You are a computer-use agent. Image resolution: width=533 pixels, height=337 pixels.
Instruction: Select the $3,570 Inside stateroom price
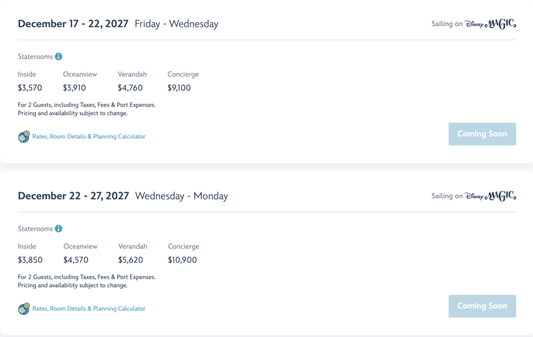pyautogui.click(x=30, y=88)
